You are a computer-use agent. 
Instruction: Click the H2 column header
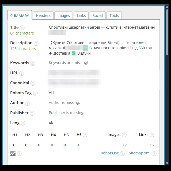(28, 135)
